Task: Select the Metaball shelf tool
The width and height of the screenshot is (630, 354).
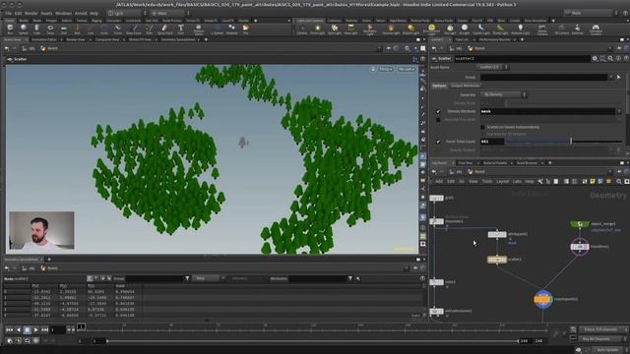Action: (x=232, y=29)
